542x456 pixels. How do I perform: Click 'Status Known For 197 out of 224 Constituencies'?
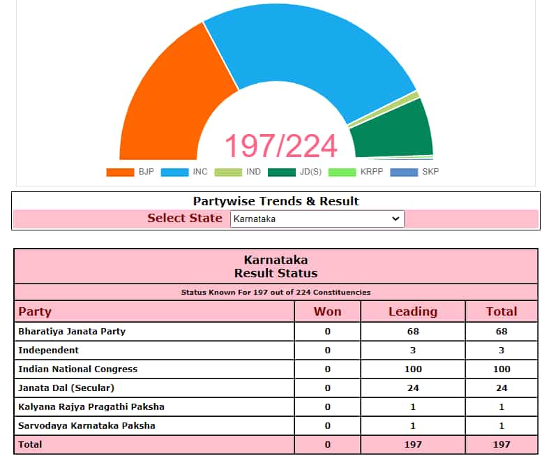276,292
